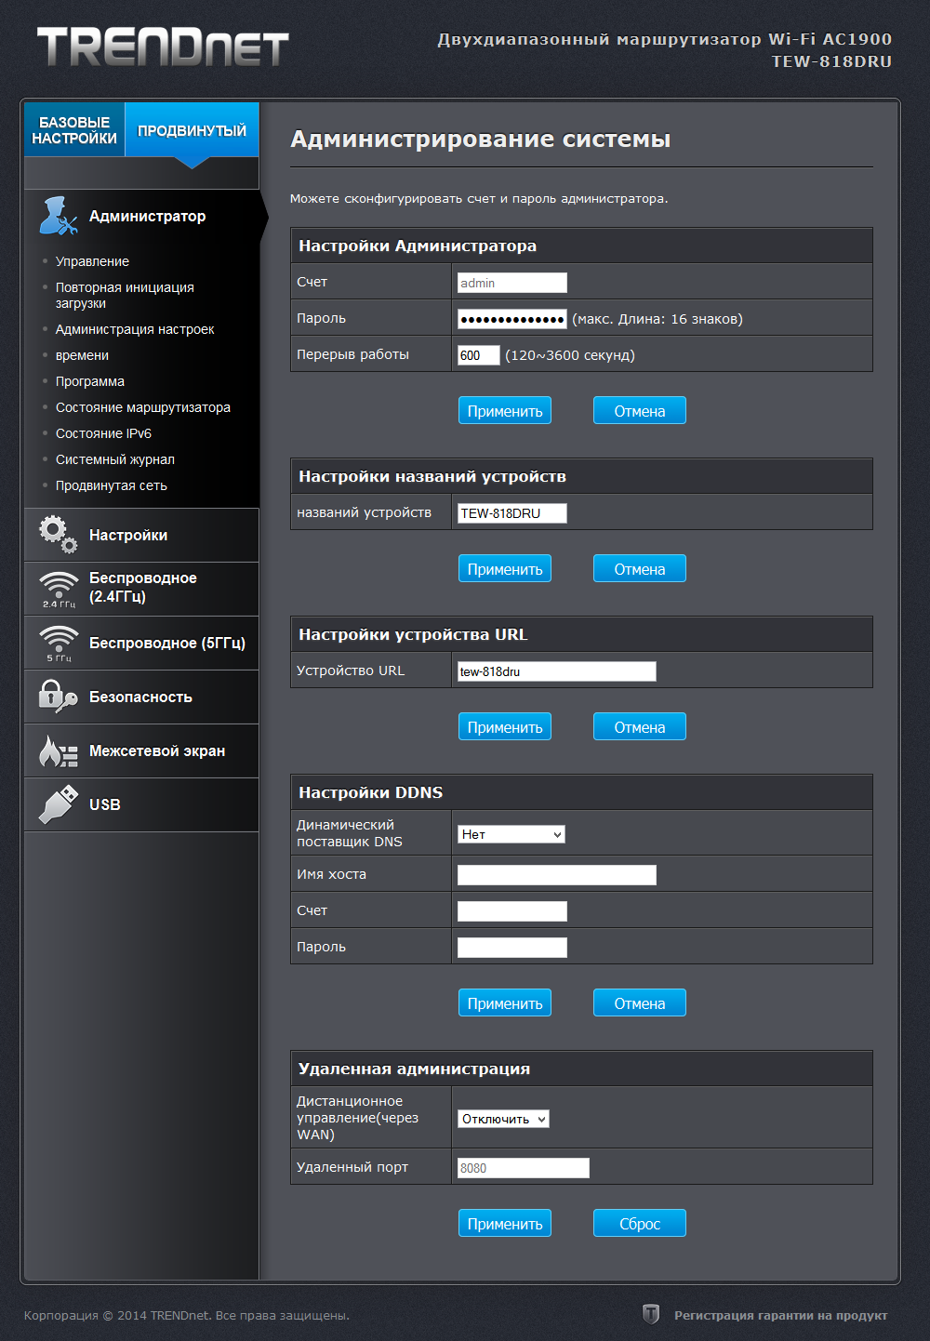This screenshot has width=930, height=1341.
Task: Go to Управление submenu link
Action: (92, 261)
